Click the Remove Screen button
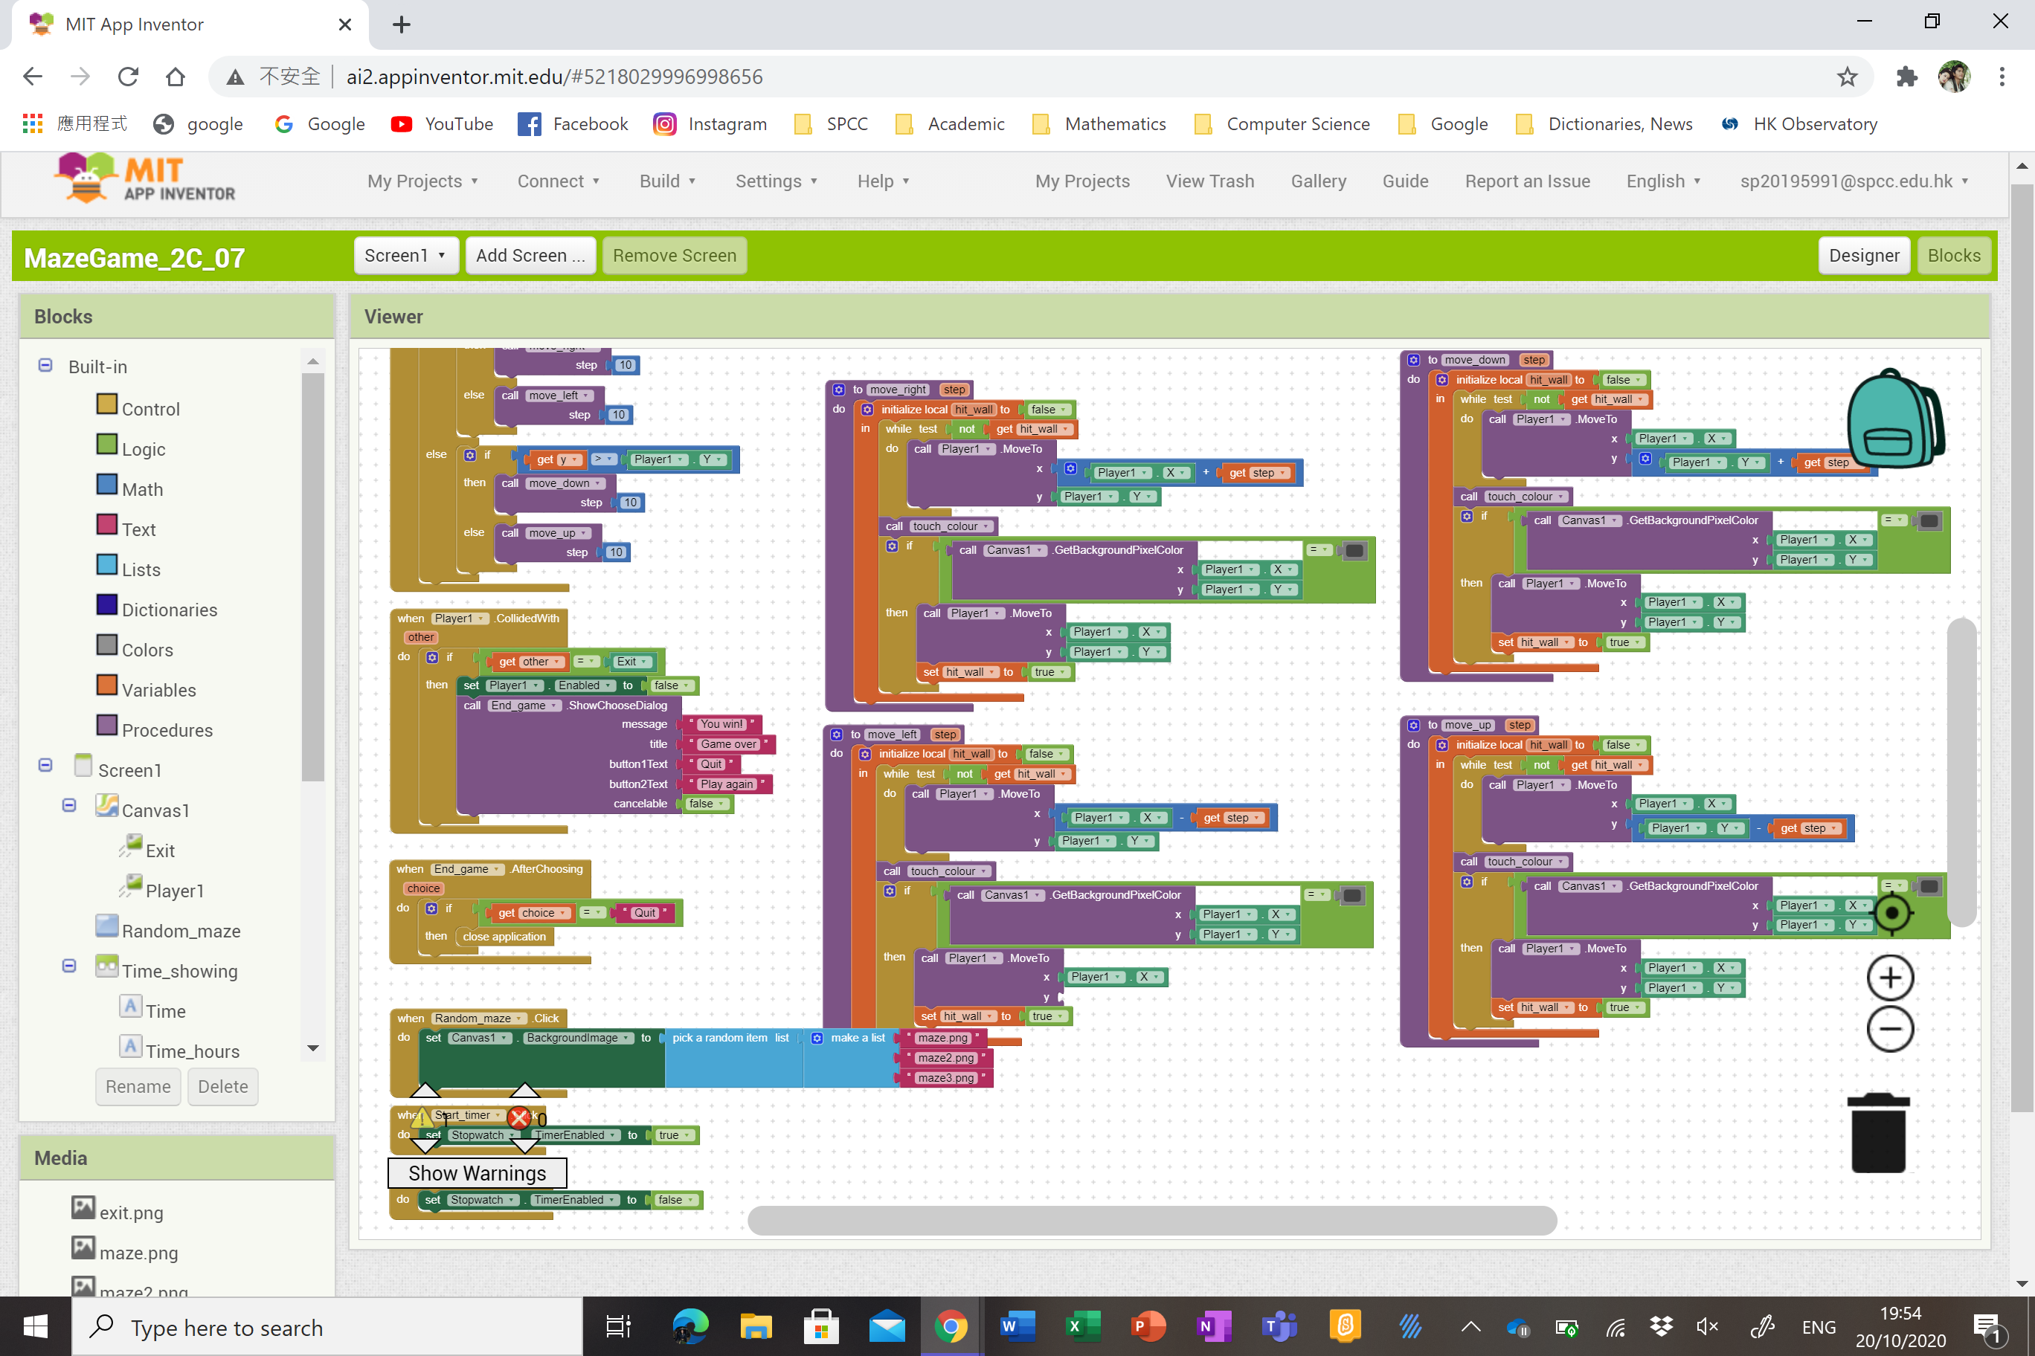 [x=674, y=254]
